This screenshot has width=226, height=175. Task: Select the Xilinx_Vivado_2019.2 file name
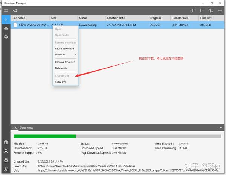tap(34, 25)
